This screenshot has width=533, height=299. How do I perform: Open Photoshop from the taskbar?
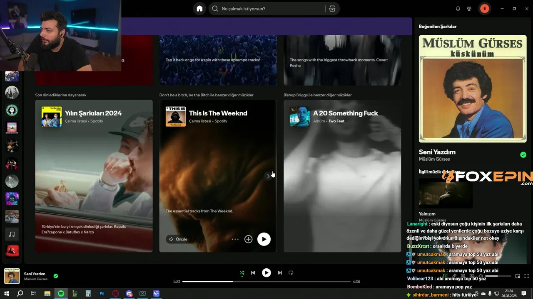coord(102,293)
